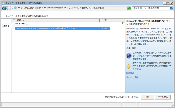Collapse the Office 2010 (1) group
The width and height of the screenshot is (175, 108).
click(123, 23)
